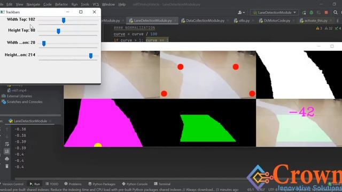Click the 65:1 cursor position in status bar
The width and height of the screenshot is (342, 192).
click(251, 190)
